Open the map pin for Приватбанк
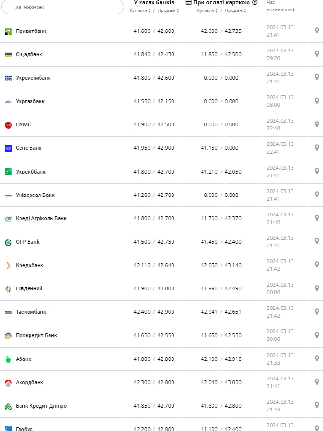This screenshot has height=431, width=323. [317, 31]
